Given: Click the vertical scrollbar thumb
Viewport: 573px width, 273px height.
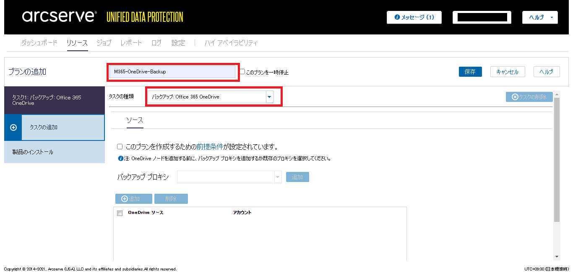Looking at the screenshot, I should 557,159.
